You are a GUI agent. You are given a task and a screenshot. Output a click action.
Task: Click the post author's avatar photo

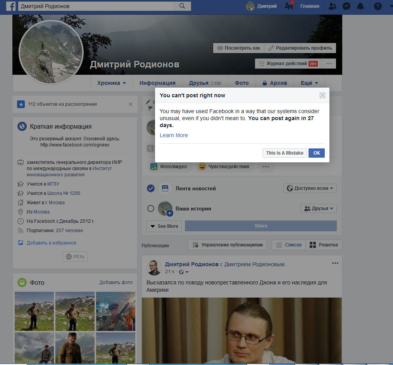pos(154,267)
